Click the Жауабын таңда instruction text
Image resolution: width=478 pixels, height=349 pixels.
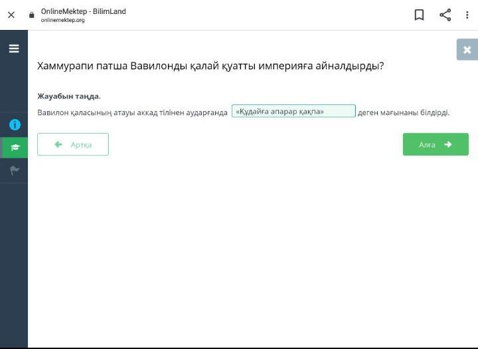(x=69, y=96)
